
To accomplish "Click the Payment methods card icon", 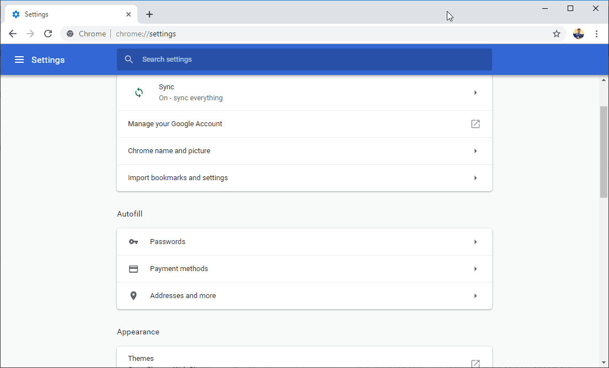I will pyautogui.click(x=133, y=269).
